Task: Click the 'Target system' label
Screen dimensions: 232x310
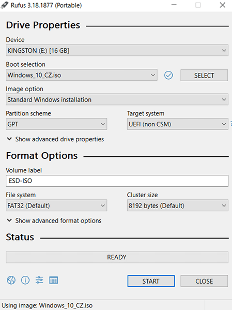Action: click(x=146, y=113)
